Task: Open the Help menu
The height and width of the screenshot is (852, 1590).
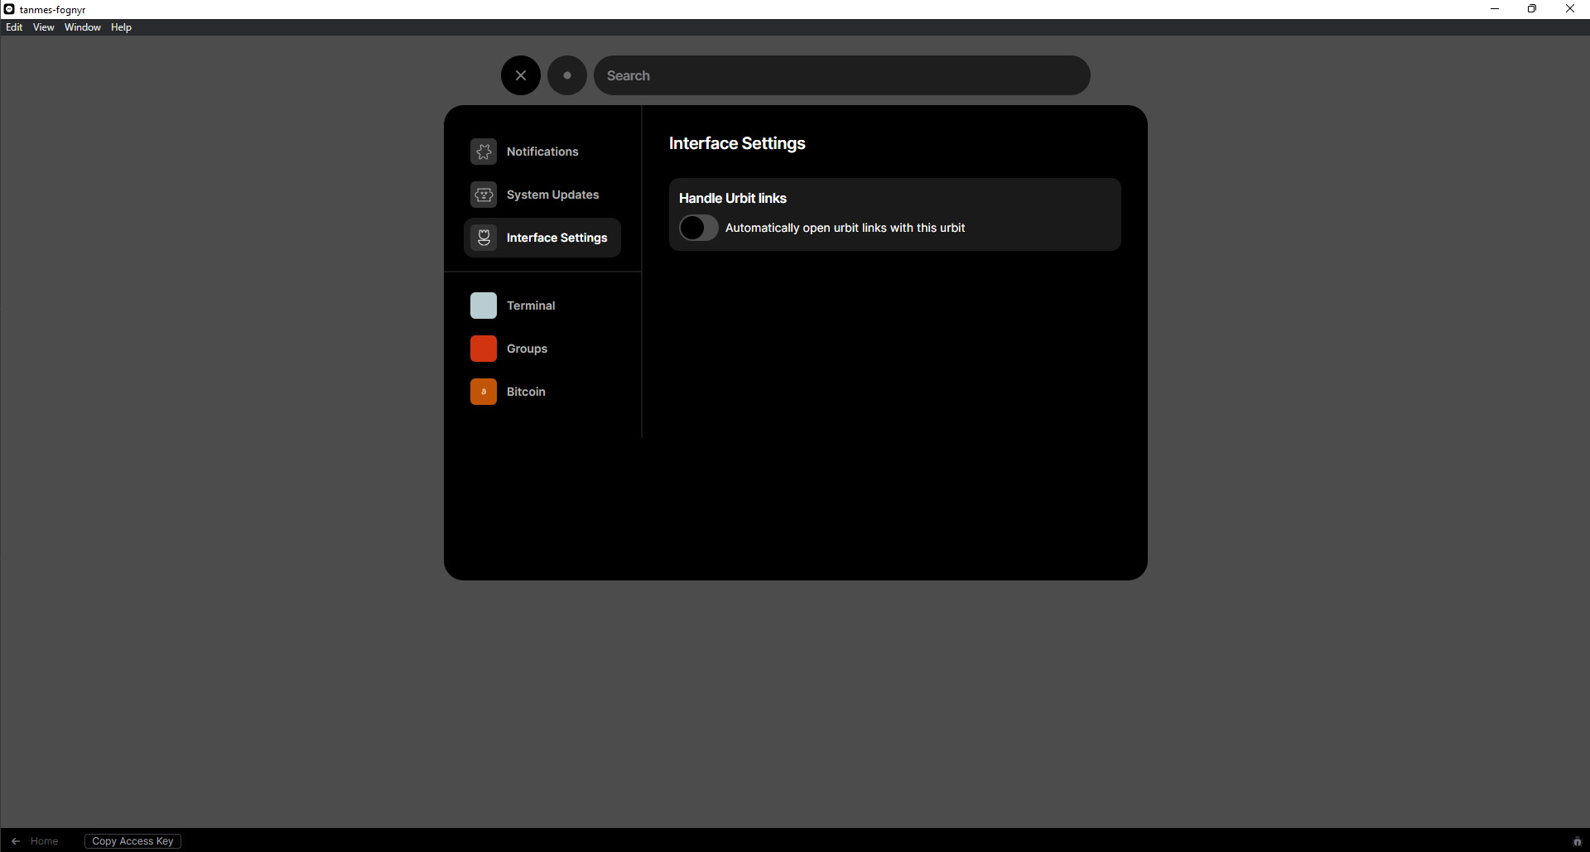Action: coord(121,27)
